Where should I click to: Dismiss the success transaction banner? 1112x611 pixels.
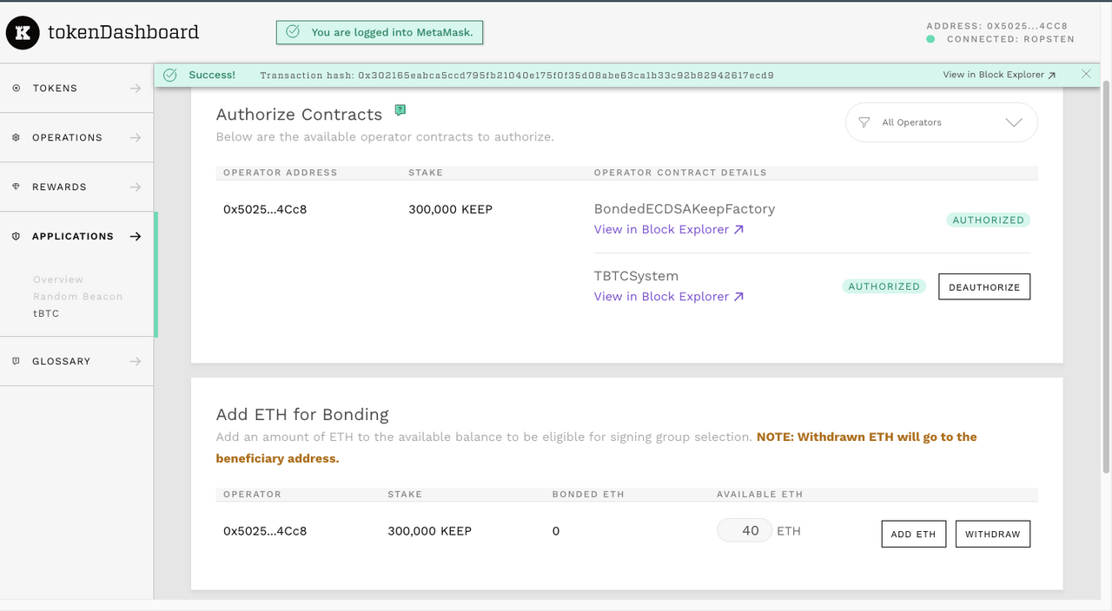point(1086,75)
